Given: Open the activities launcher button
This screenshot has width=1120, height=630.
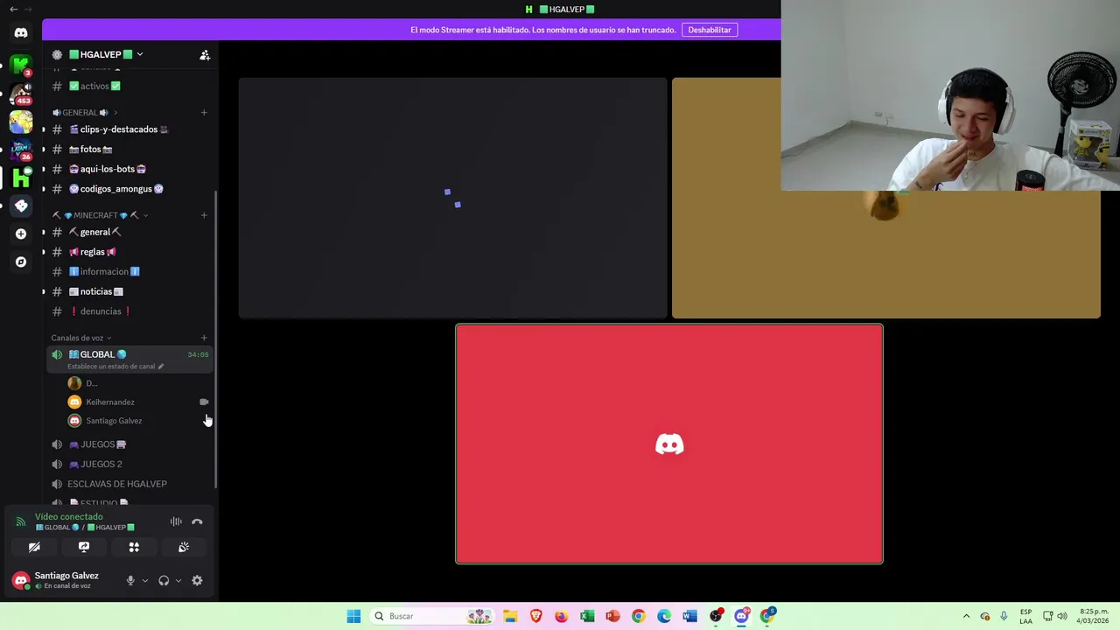Looking at the screenshot, I should 134,547.
